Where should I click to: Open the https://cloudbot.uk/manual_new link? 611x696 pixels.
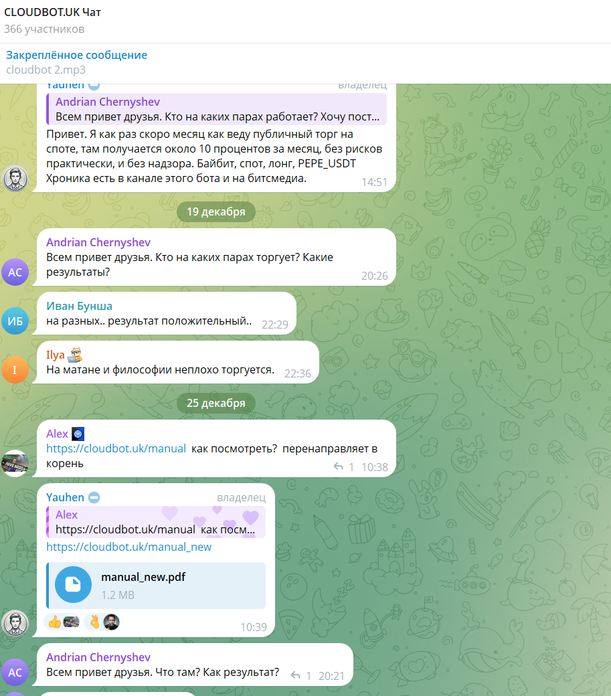point(128,547)
